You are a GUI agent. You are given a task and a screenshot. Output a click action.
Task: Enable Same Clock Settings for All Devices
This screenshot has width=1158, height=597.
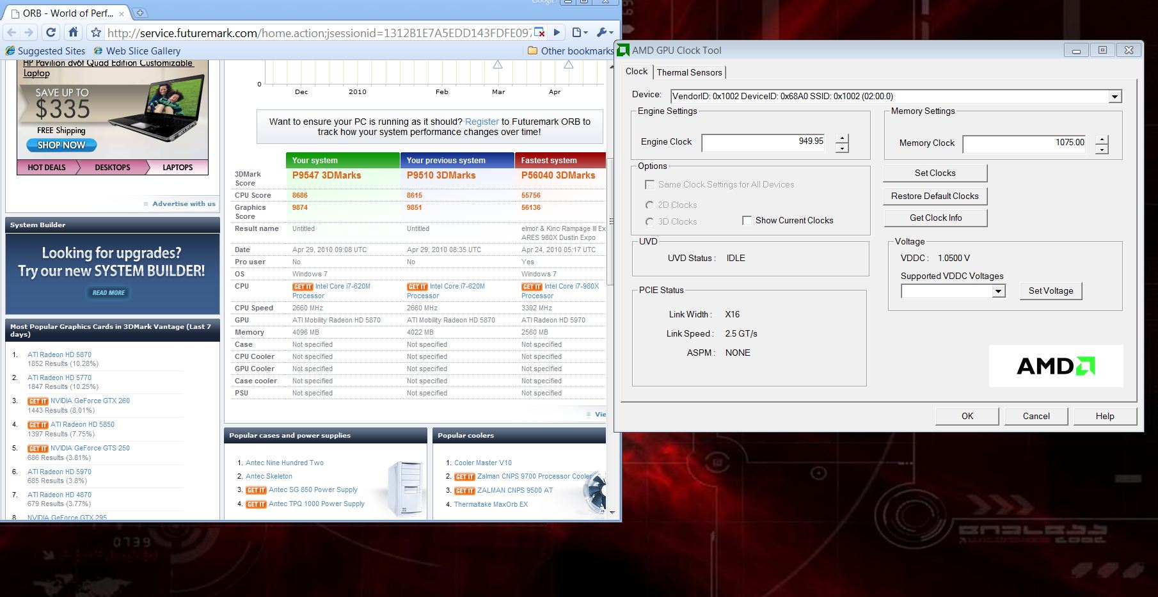click(x=650, y=184)
